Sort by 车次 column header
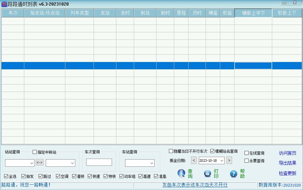303x190 pixels. coord(13,13)
